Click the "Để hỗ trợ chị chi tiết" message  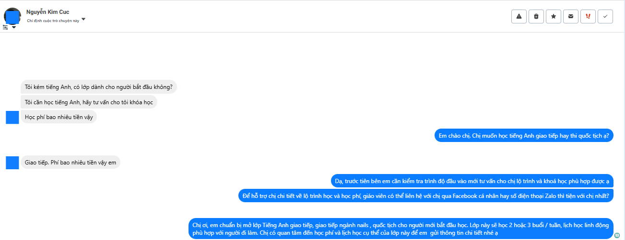pyautogui.click(x=426, y=196)
